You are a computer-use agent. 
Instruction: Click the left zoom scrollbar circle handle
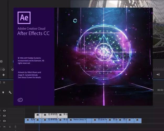coord(4,70)
